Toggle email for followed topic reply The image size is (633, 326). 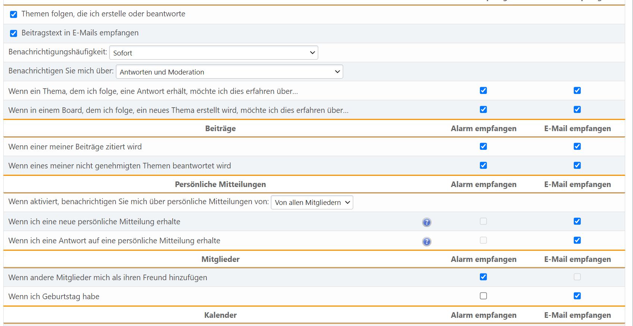577,91
